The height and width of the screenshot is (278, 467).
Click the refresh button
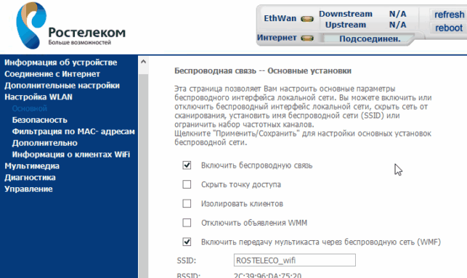coord(449,15)
